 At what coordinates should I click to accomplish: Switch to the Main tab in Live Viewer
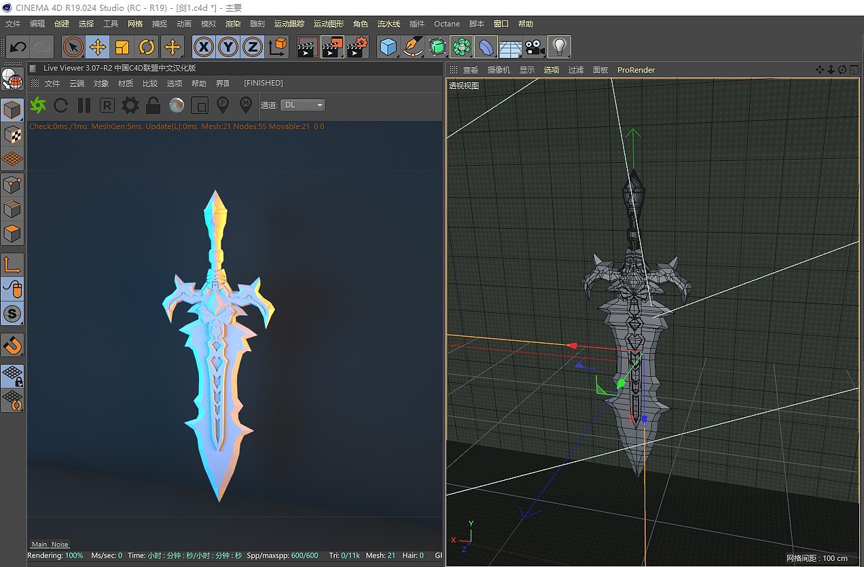click(39, 545)
